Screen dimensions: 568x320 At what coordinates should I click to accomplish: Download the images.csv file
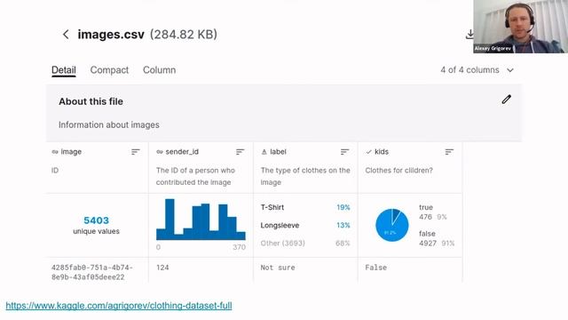coord(469,35)
